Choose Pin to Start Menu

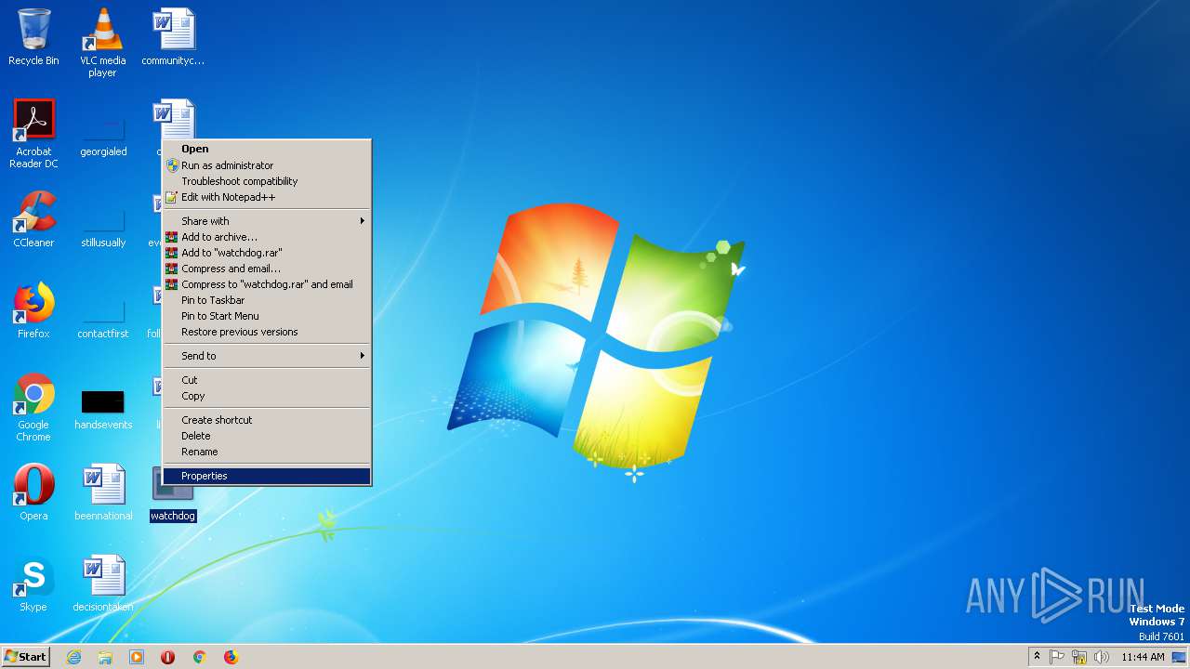267,316
